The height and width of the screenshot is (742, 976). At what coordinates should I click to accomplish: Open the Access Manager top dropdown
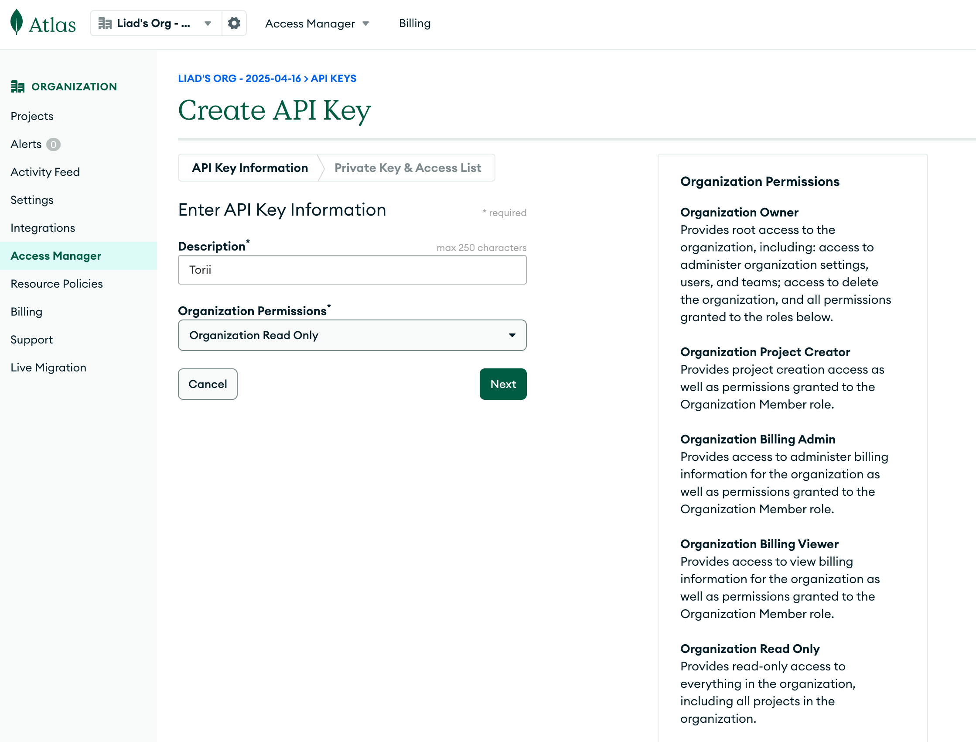(317, 24)
